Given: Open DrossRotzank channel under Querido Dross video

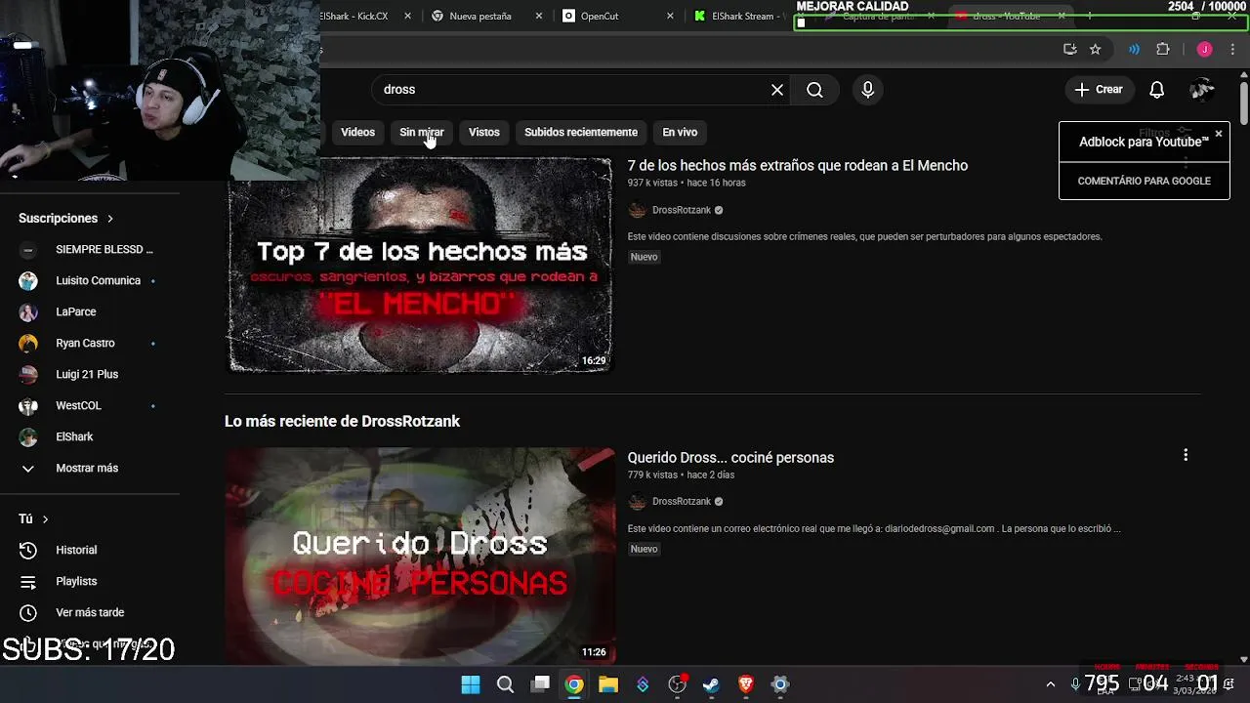Looking at the screenshot, I should click(x=682, y=502).
